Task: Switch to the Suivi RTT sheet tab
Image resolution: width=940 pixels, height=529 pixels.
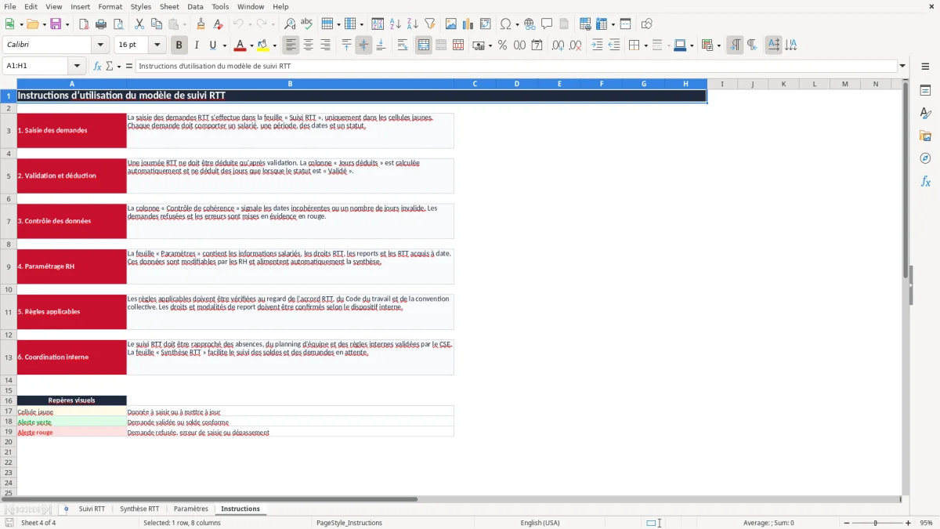Action: tap(92, 509)
